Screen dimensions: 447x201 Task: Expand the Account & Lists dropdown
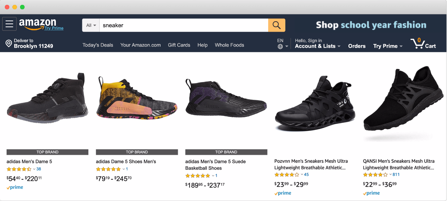(317, 46)
